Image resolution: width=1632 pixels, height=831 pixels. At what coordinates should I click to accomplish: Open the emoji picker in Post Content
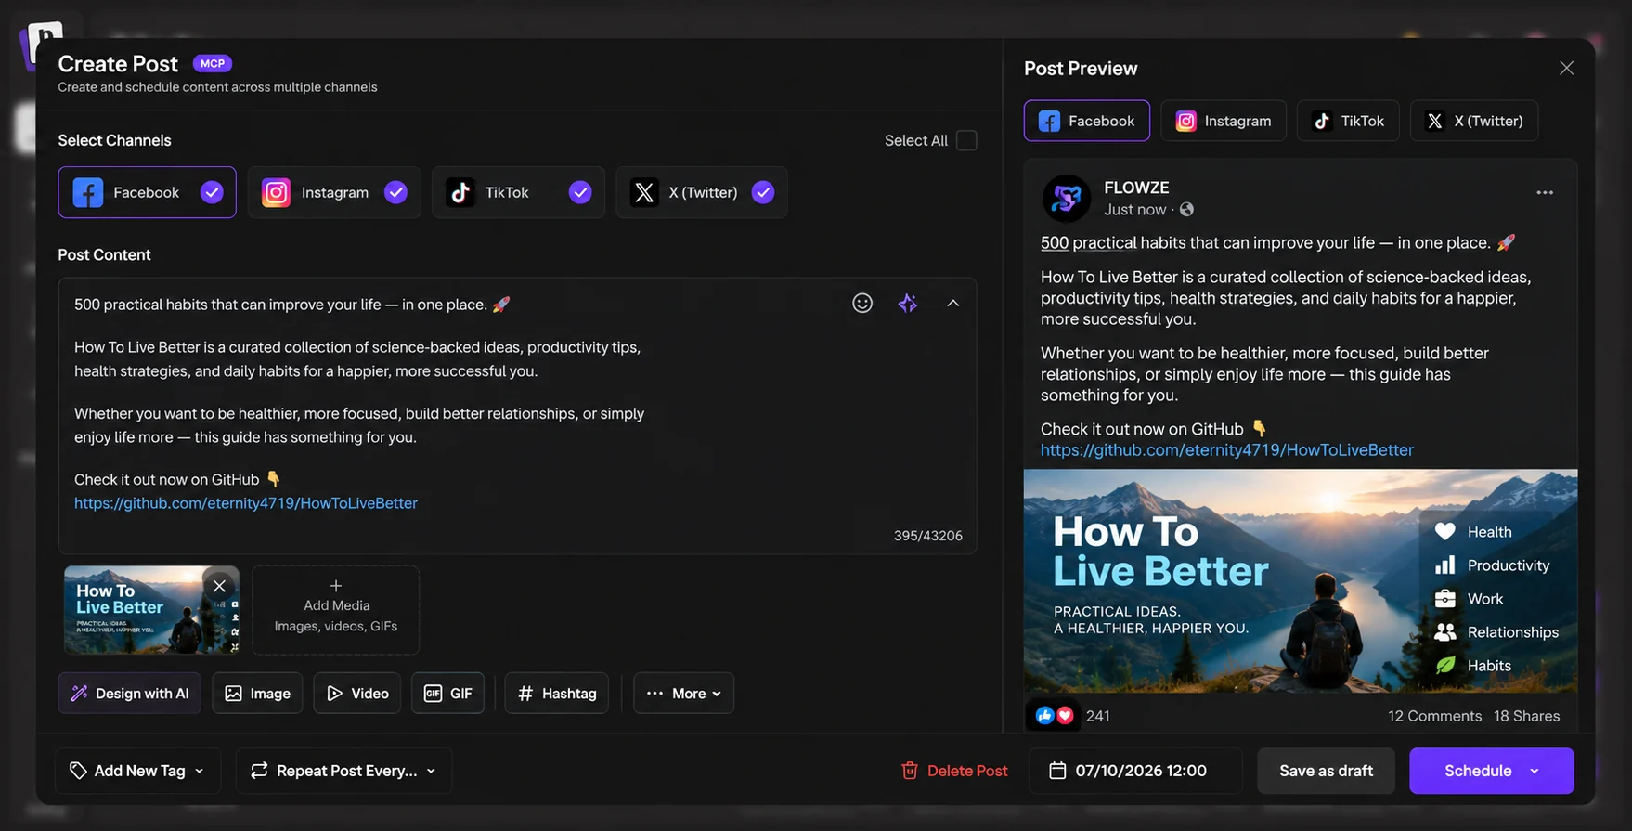coord(862,304)
